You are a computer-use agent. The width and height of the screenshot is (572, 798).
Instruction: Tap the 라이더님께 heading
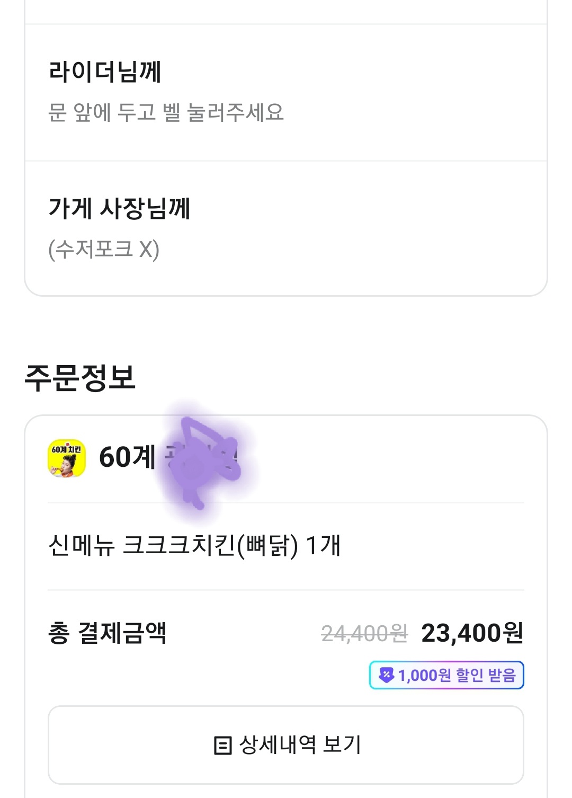[105, 72]
